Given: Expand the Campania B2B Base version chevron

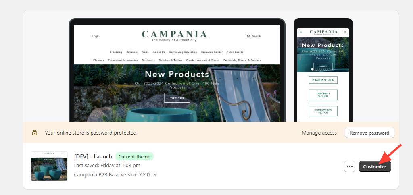Looking at the screenshot, I should pyautogui.click(x=155, y=174).
